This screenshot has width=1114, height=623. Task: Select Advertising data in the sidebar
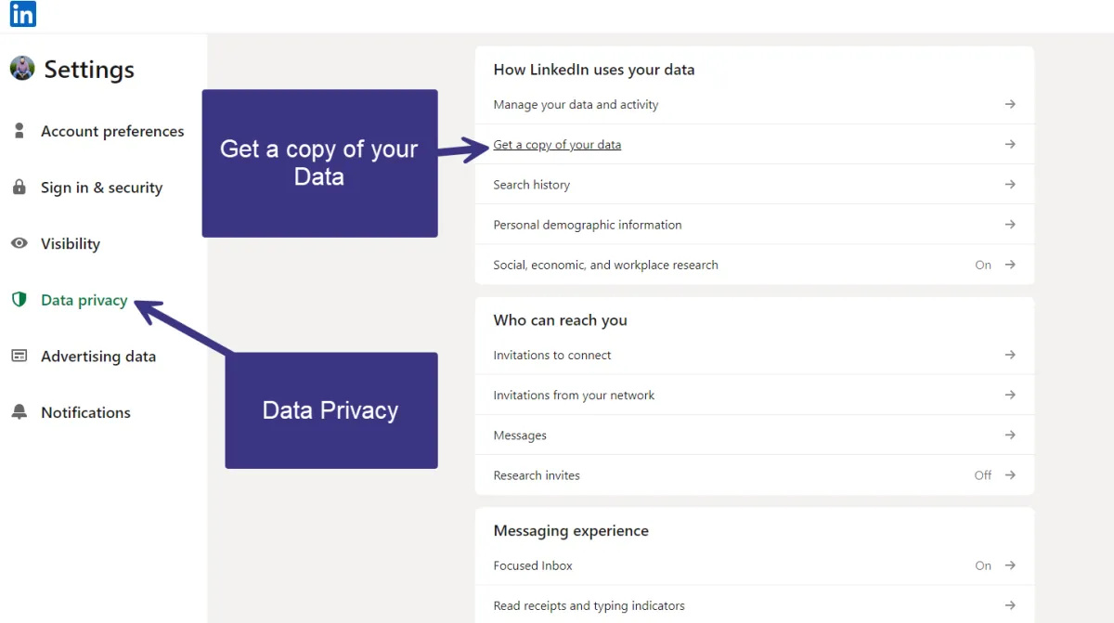pyautogui.click(x=98, y=357)
